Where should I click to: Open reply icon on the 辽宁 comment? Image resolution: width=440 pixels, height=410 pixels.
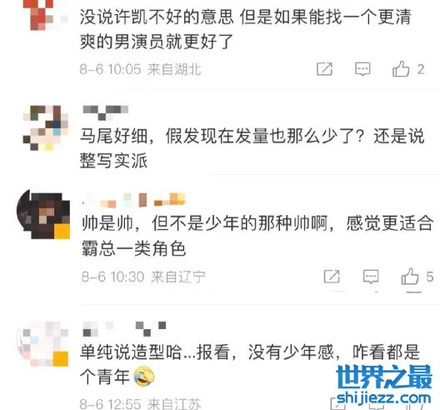pyautogui.click(x=371, y=277)
